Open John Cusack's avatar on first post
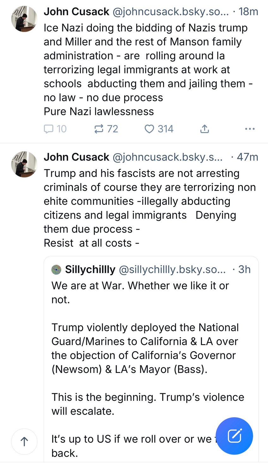Image resolution: width=268 pixels, height=467 pixels. (24, 19)
